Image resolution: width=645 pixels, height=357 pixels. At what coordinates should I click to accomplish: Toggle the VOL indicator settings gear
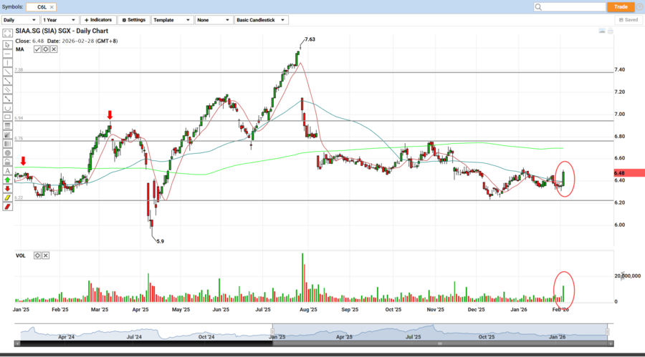click(x=38, y=255)
